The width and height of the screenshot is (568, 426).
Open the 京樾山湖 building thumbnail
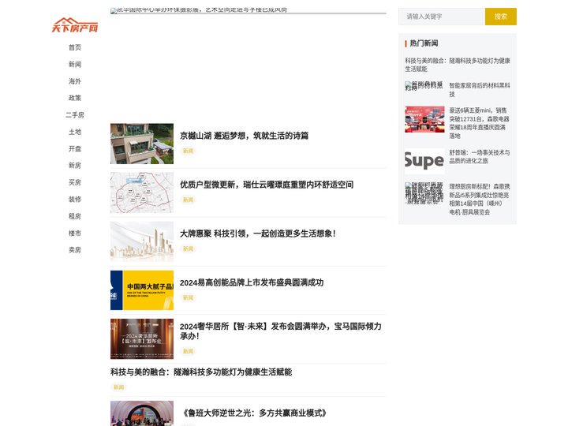[x=142, y=144]
